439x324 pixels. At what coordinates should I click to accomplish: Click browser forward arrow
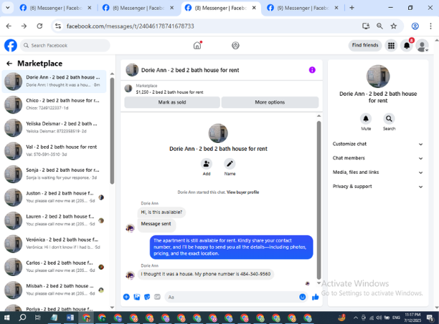[24, 26]
